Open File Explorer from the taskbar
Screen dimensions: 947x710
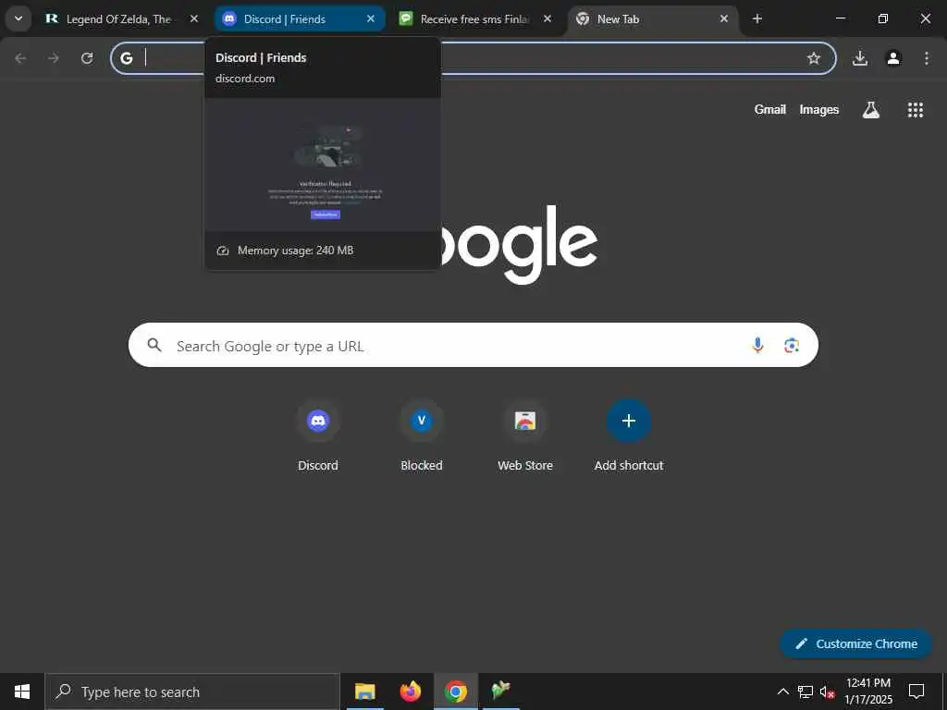364,692
